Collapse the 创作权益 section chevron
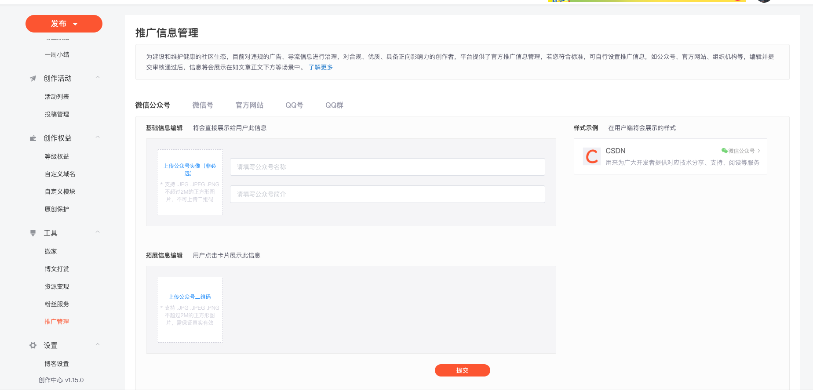This screenshot has height=391, width=813. (98, 138)
